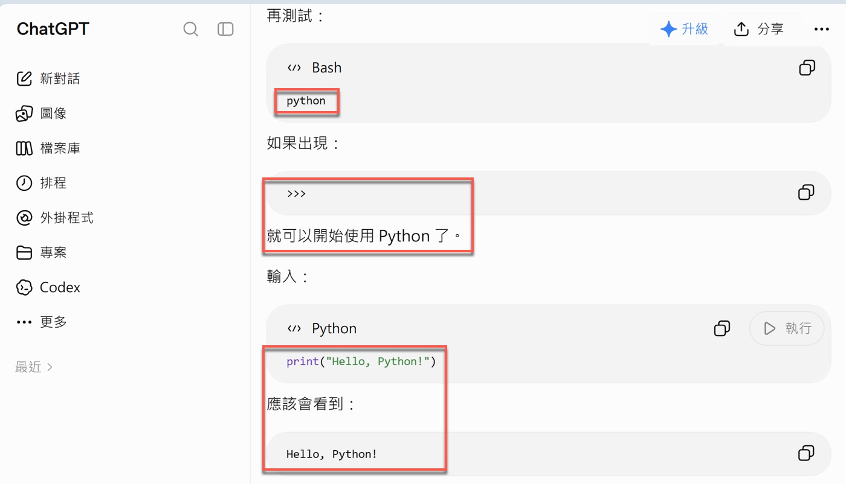Image resolution: width=846 pixels, height=484 pixels.
Task: Click the 輸入： label text
Action: [288, 277]
